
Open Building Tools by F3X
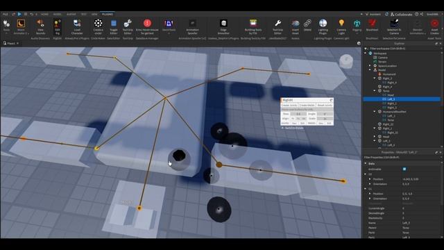253,27
